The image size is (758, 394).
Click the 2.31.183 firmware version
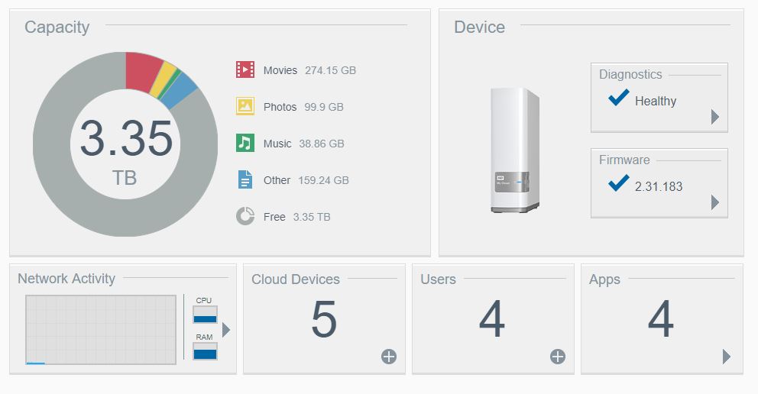(x=659, y=186)
